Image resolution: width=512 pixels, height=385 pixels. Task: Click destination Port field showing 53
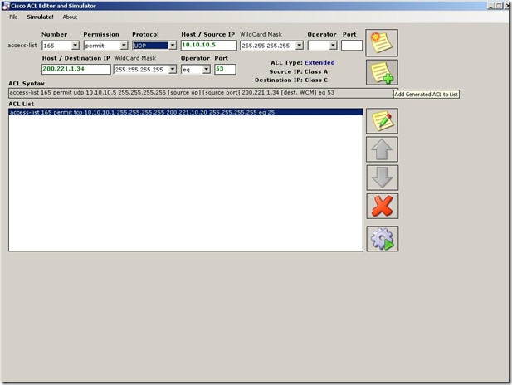click(x=225, y=69)
